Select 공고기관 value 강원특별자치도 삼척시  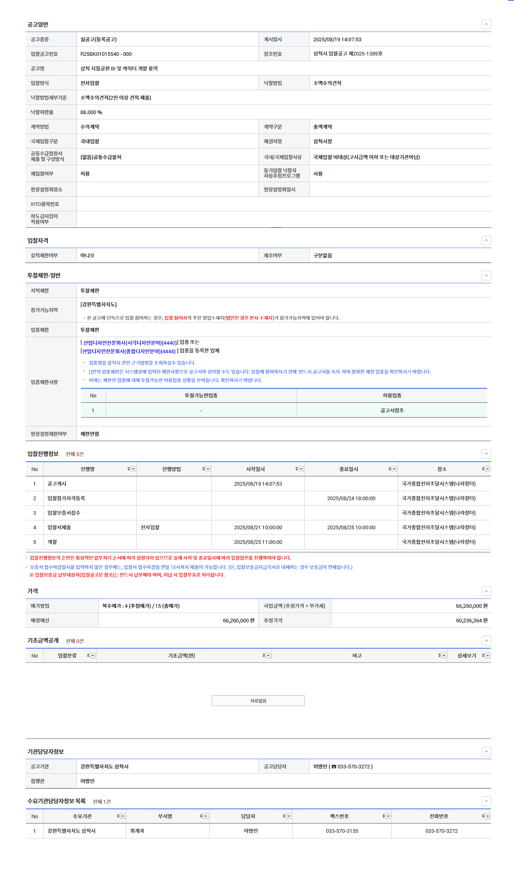click(104, 767)
